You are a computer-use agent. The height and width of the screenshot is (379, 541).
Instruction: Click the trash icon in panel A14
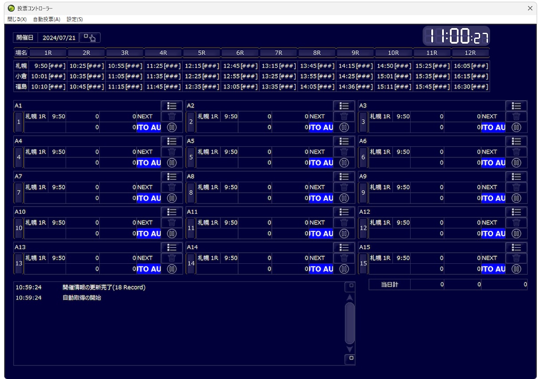344,258
